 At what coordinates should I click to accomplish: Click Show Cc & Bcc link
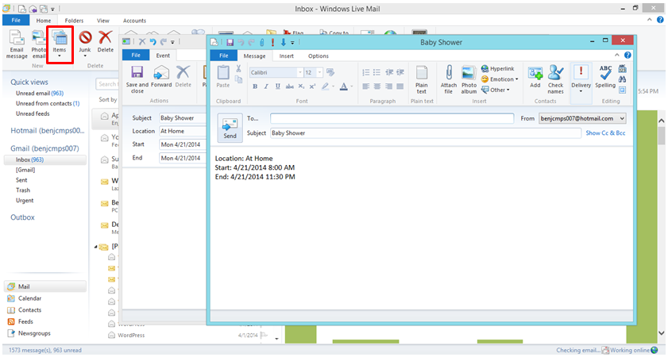pos(605,132)
